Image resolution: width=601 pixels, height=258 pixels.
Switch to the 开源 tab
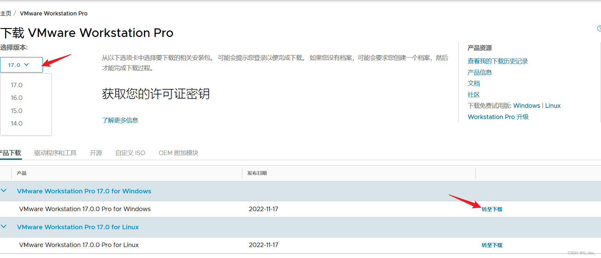(x=96, y=153)
